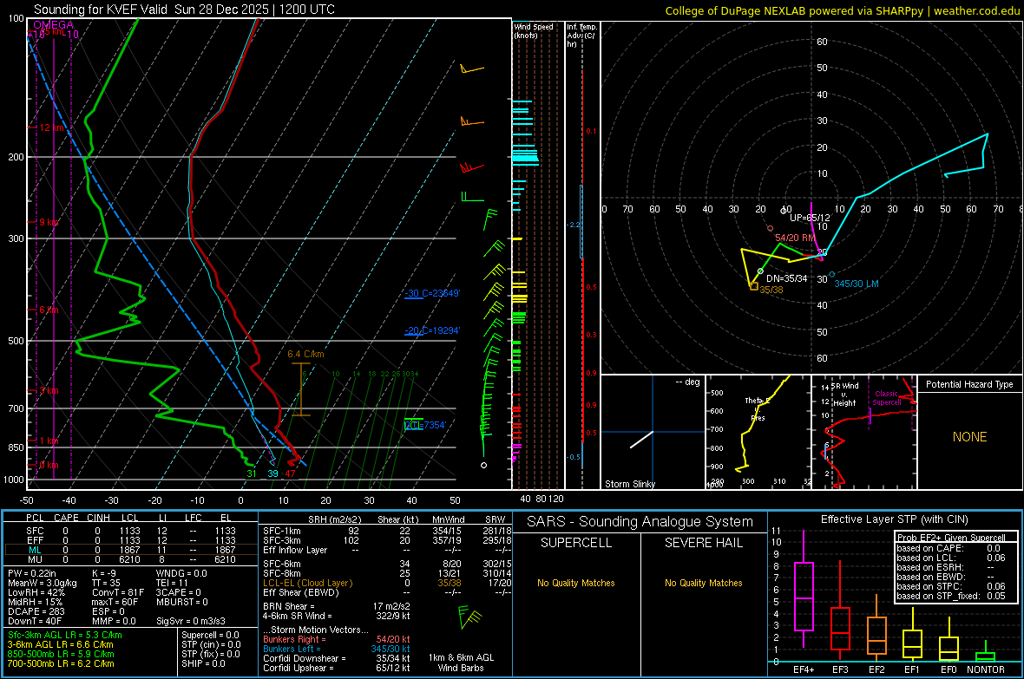Click the 1km & 6km AGL wind barbs icon
This screenshot has height=679, width=1024.
[469, 617]
